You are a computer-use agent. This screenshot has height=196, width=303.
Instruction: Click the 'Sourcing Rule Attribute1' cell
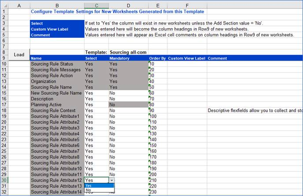pyautogui.click(x=57, y=116)
